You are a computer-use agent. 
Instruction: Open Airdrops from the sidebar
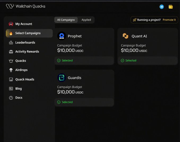coord(29,70)
